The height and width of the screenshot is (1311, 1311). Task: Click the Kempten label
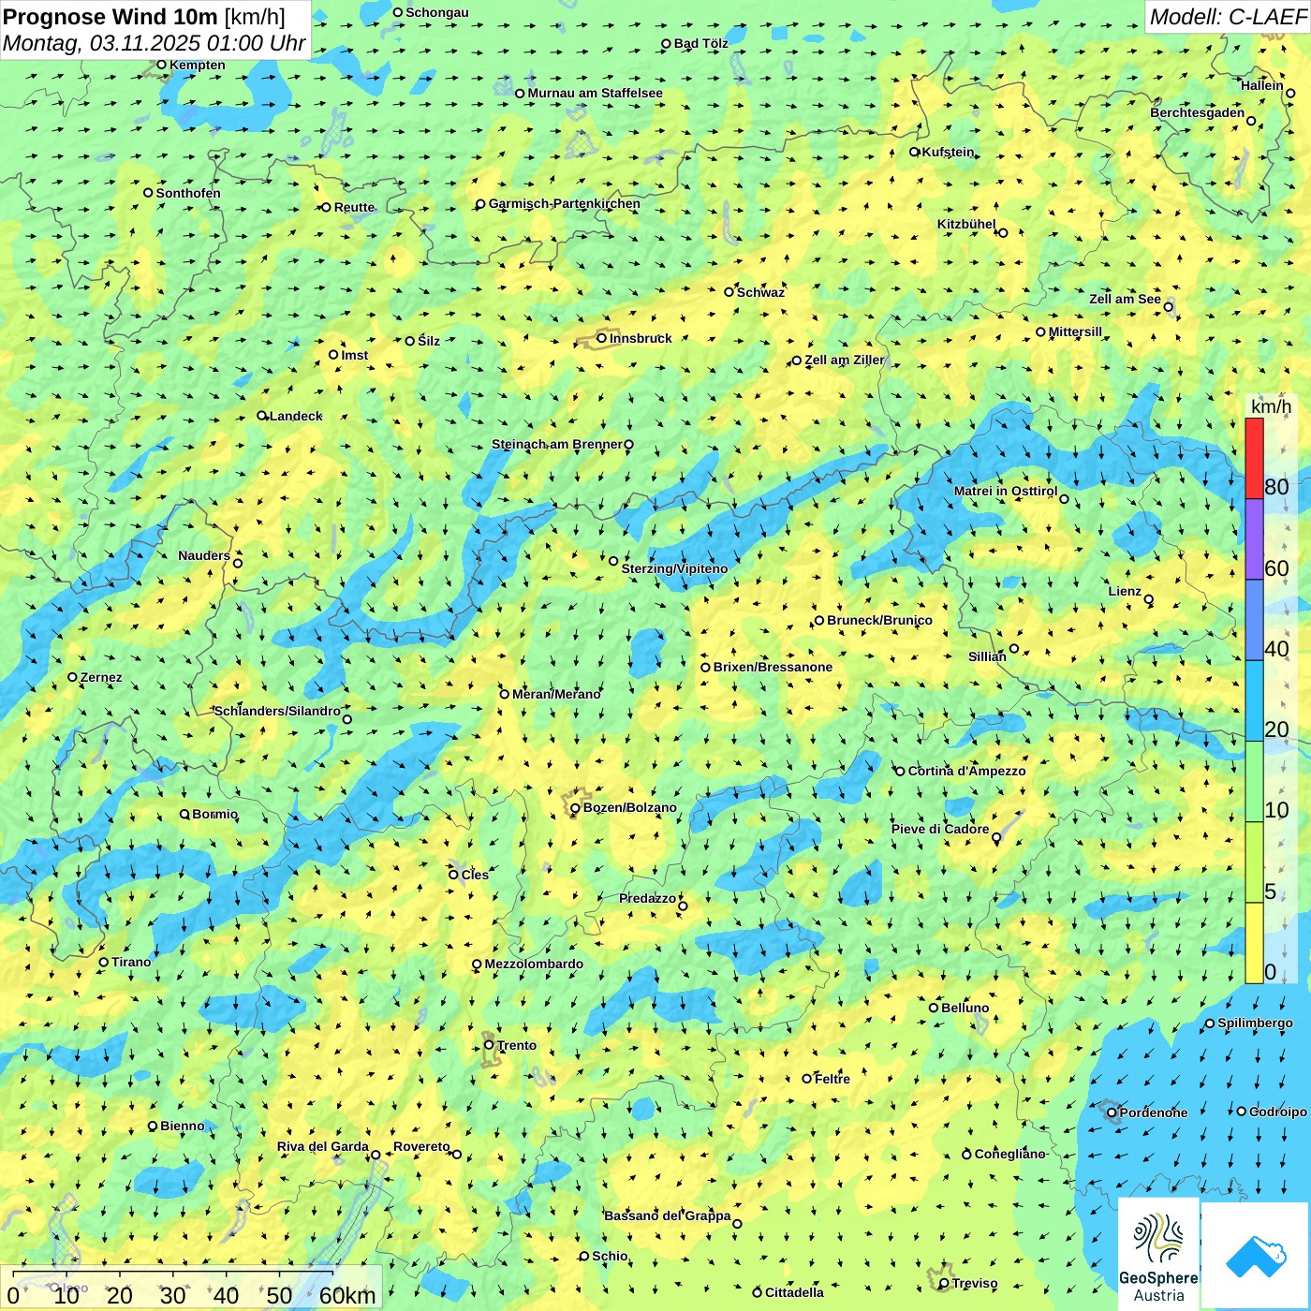(198, 65)
